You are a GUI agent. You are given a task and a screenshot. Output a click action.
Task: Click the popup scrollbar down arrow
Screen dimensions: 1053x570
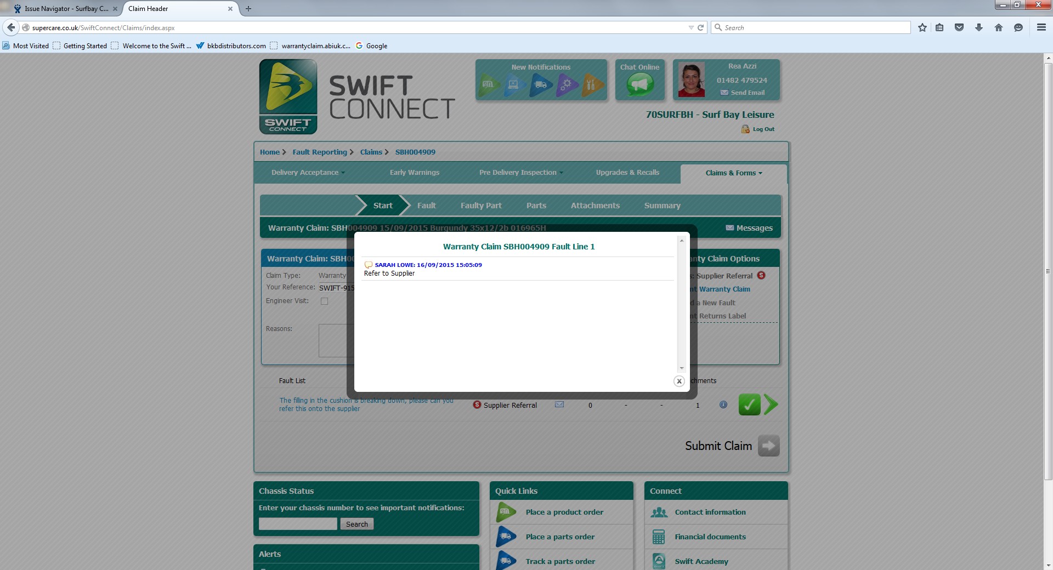(x=682, y=368)
